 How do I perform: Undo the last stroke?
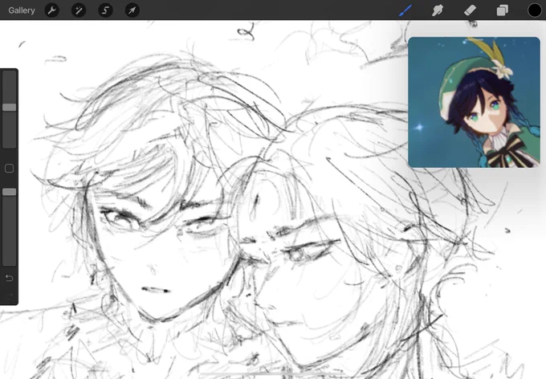pyautogui.click(x=10, y=278)
